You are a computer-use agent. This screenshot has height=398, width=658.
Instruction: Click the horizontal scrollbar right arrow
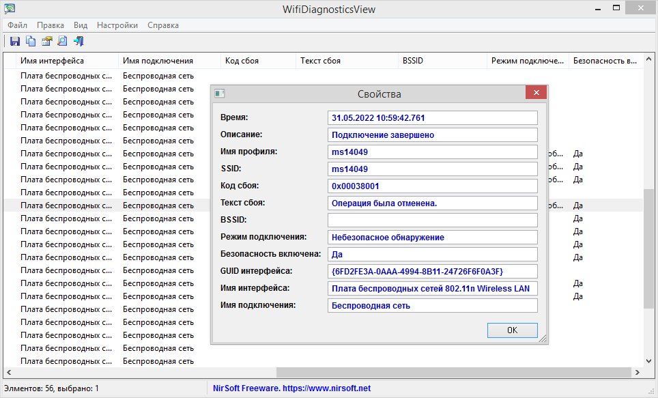click(x=637, y=372)
